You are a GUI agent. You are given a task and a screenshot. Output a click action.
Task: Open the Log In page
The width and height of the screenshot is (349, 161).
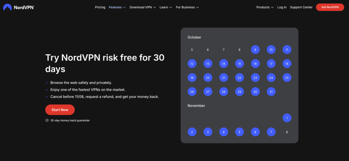pyautogui.click(x=282, y=7)
